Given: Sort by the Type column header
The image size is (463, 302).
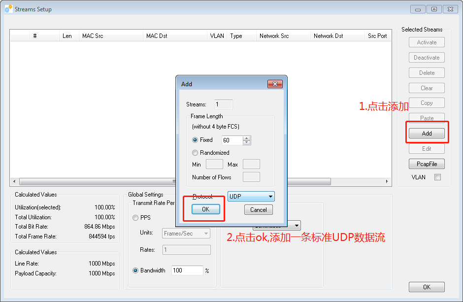Looking at the screenshot, I should [x=241, y=36].
